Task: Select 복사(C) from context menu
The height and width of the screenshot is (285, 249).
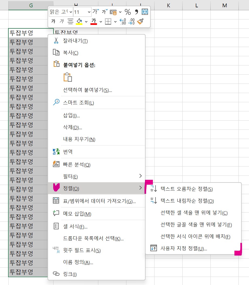Action: 97,53
